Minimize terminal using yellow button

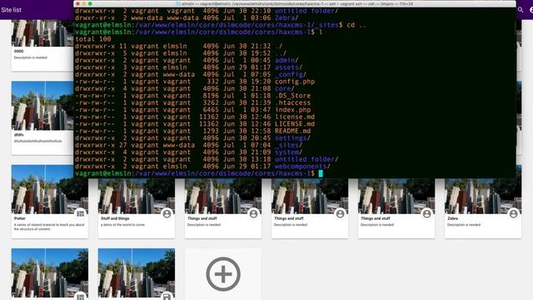83,3
